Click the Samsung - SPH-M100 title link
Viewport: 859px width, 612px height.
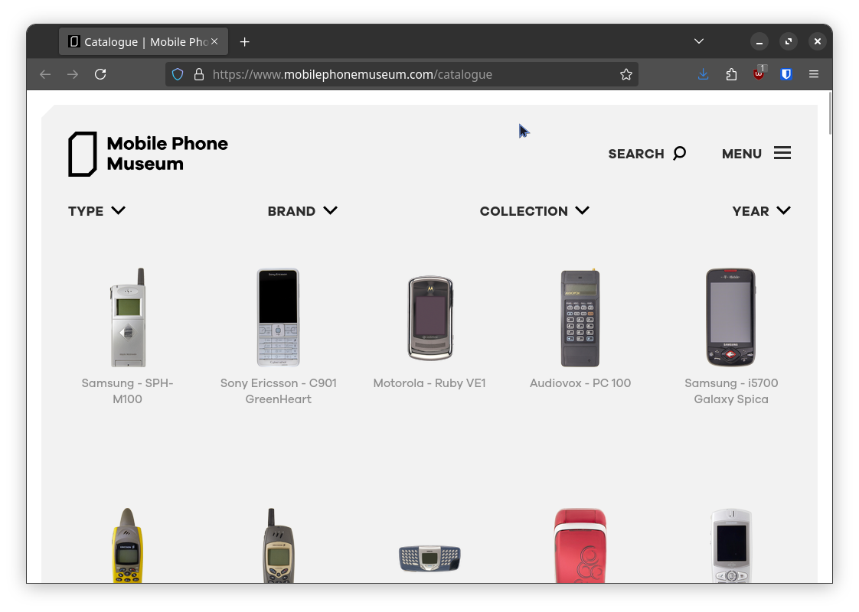[128, 391]
